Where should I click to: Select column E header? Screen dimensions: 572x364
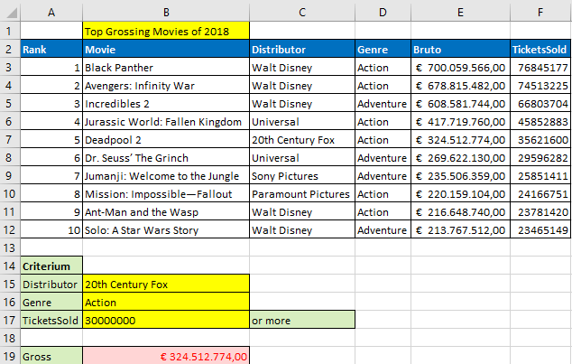coord(460,12)
